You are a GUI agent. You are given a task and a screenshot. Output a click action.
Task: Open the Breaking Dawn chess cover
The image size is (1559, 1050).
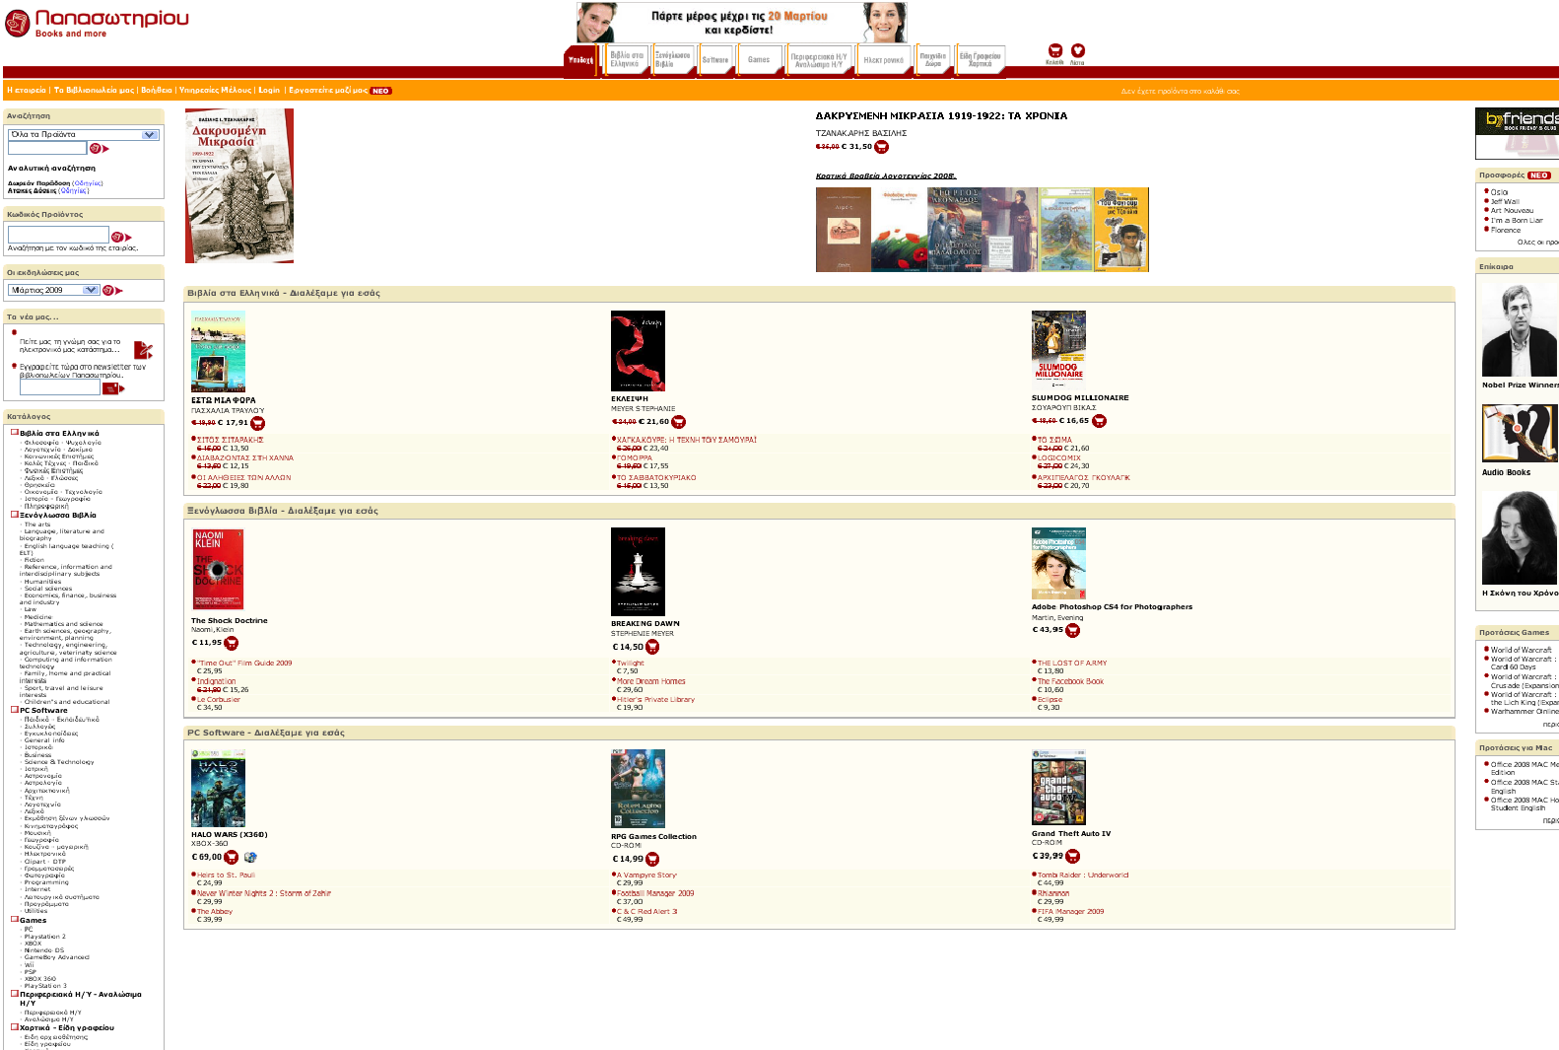(638, 572)
